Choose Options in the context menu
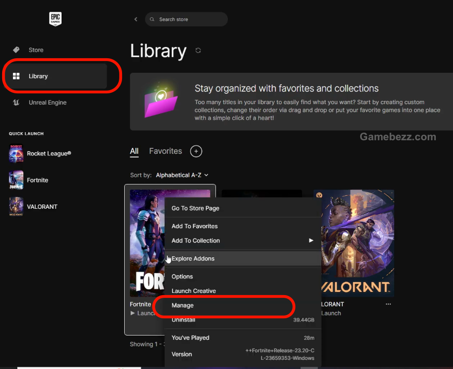 click(243, 276)
